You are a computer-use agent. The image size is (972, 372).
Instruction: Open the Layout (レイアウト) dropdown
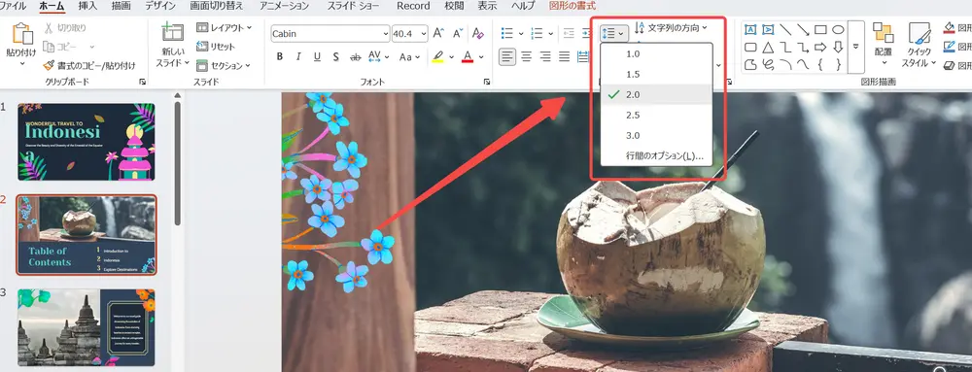[x=224, y=28]
